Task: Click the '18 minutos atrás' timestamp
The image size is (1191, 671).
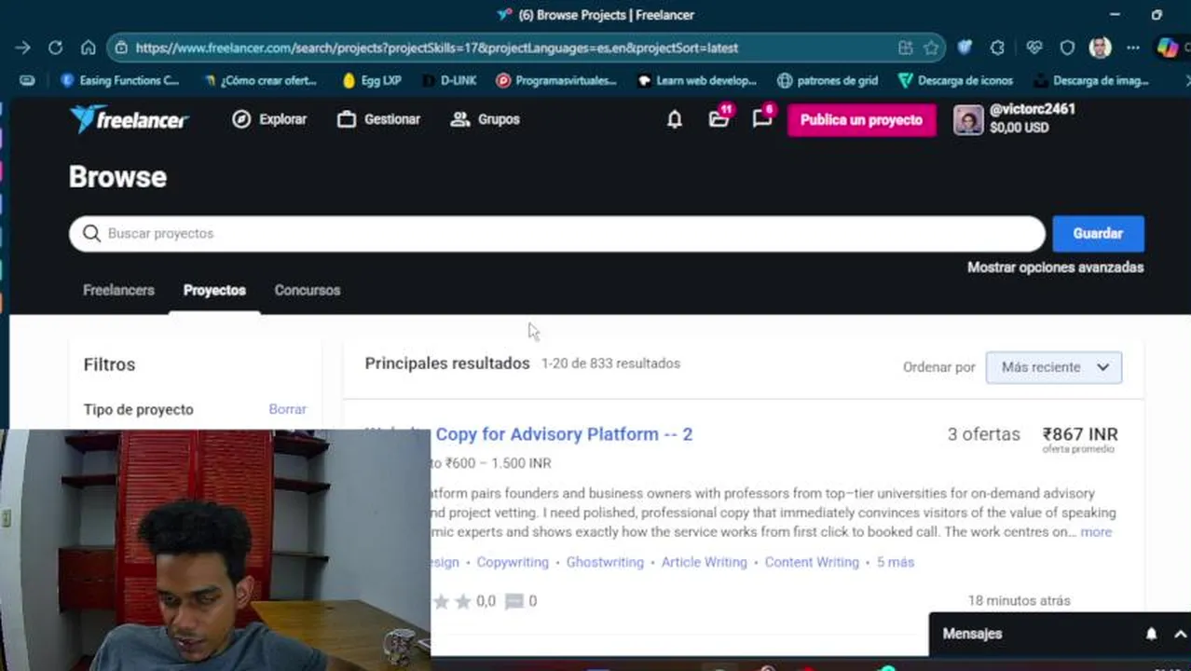Action: (x=1019, y=601)
